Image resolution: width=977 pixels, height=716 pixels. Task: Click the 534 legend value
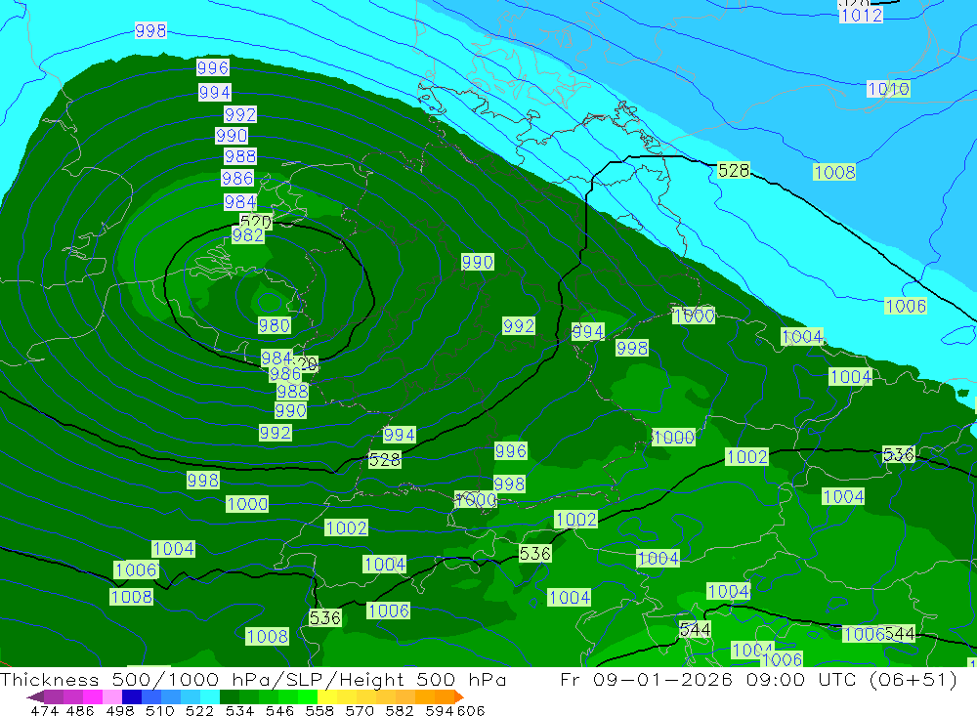point(240,711)
